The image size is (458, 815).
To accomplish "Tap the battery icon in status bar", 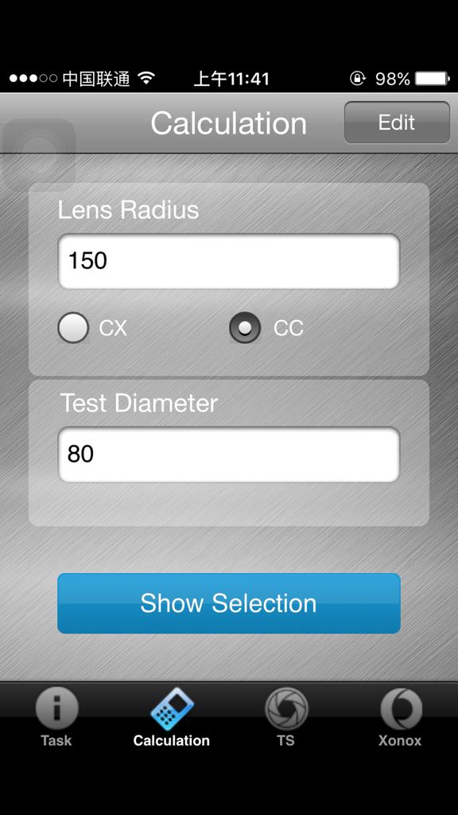I will [x=432, y=79].
